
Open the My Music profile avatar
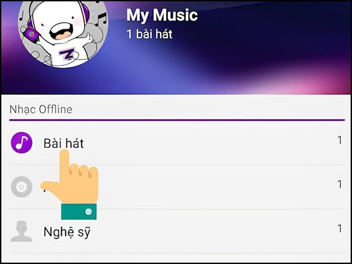click(x=63, y=33)
